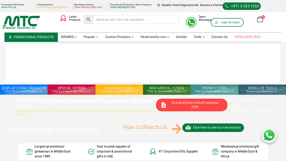Viewport: 286px width, 161px height.
Task: Open Team Whatsapp green icon in header
Action: [191, 23]
